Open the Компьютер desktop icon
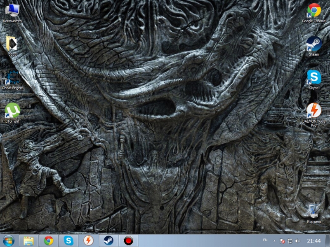Viewport: 330px width, 247px height. tap(12, 13)
